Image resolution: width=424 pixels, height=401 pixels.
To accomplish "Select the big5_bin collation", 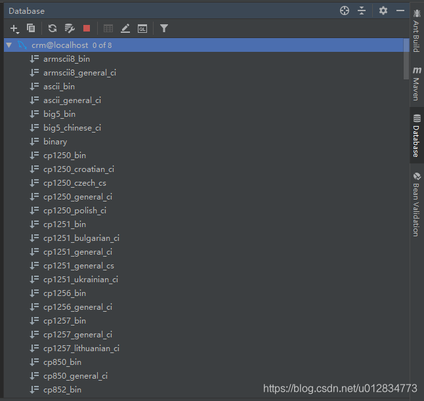I will (x=59, y=114).
